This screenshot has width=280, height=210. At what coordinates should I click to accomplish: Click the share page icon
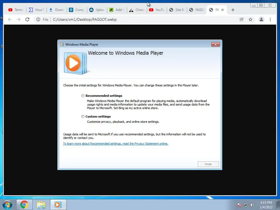click(x=242, y=19)
